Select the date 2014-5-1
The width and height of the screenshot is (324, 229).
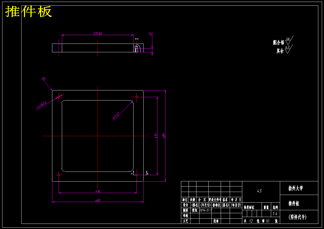(205, 210)
